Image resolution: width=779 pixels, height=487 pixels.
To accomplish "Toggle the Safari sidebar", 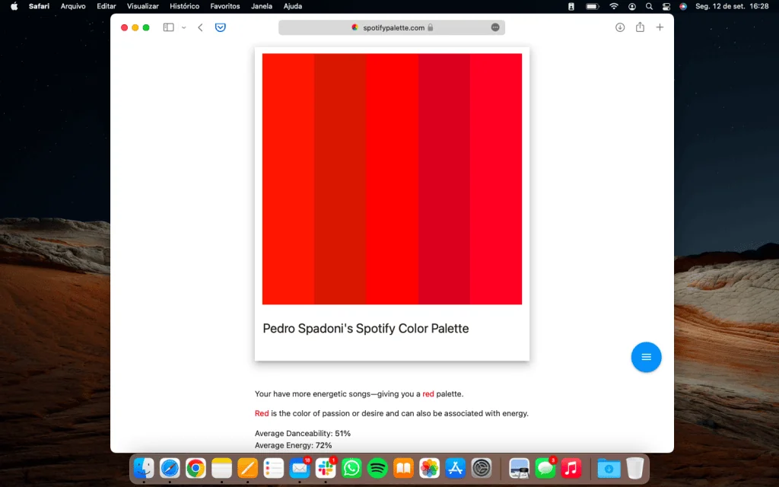I will click(167, 27).
